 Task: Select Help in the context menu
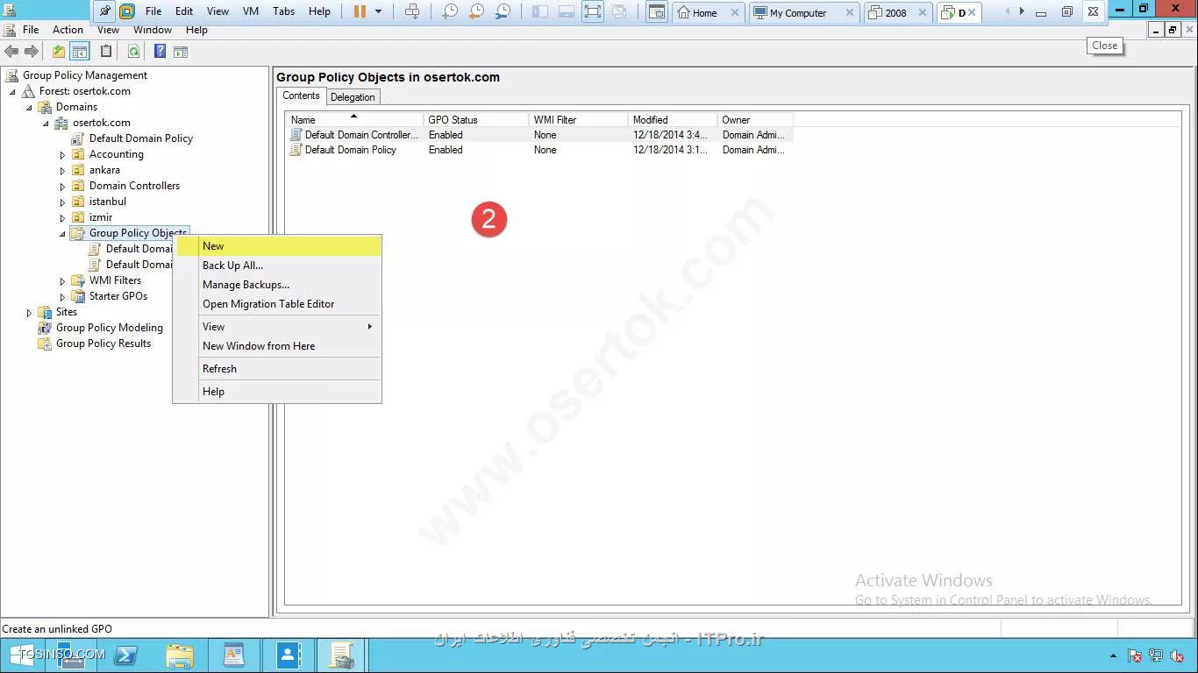[278, 392]
